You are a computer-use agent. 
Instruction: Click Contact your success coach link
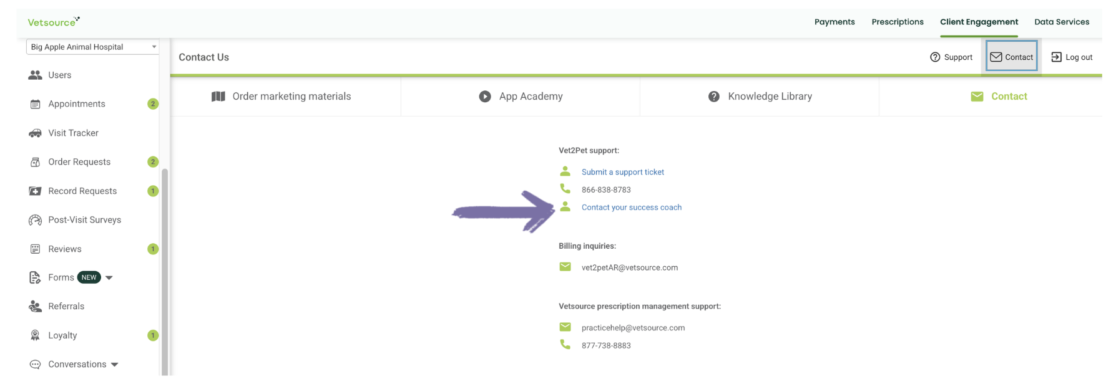click(632, 208)
